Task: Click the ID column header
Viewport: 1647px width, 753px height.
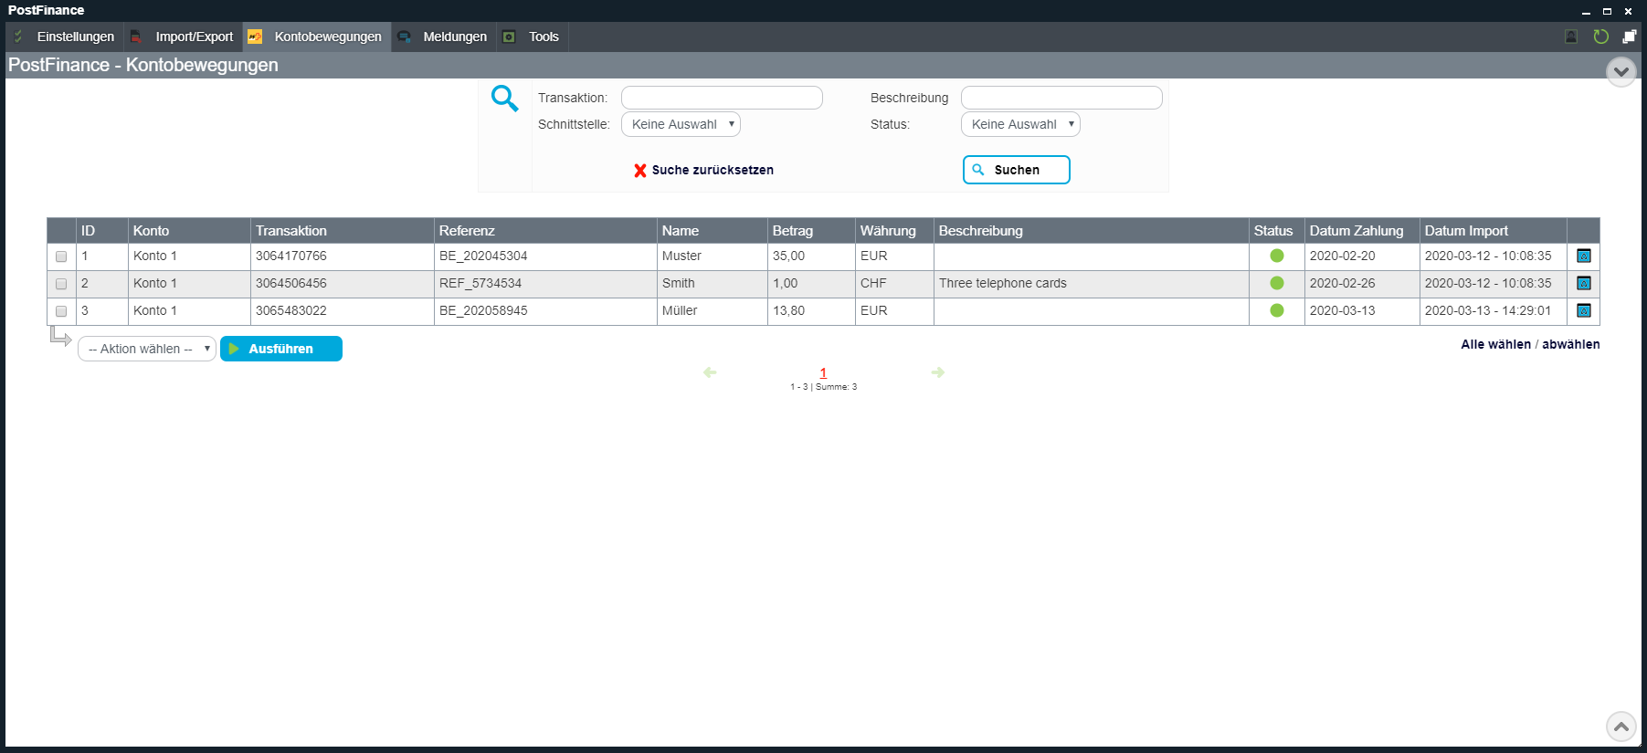Action: click(x=102, y=231)
